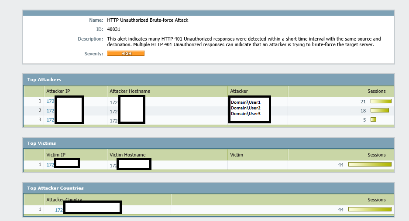Image resolution: width=409 pixels, height=221 pixels.
Task: Click the Severity label
Action: pos(94,54)
